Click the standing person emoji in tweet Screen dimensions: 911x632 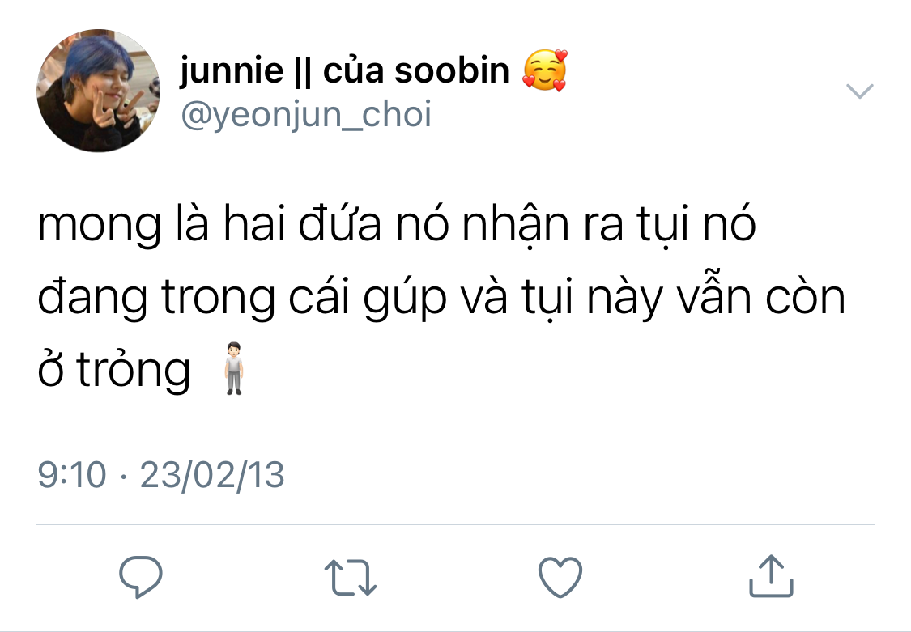point(233,368)
